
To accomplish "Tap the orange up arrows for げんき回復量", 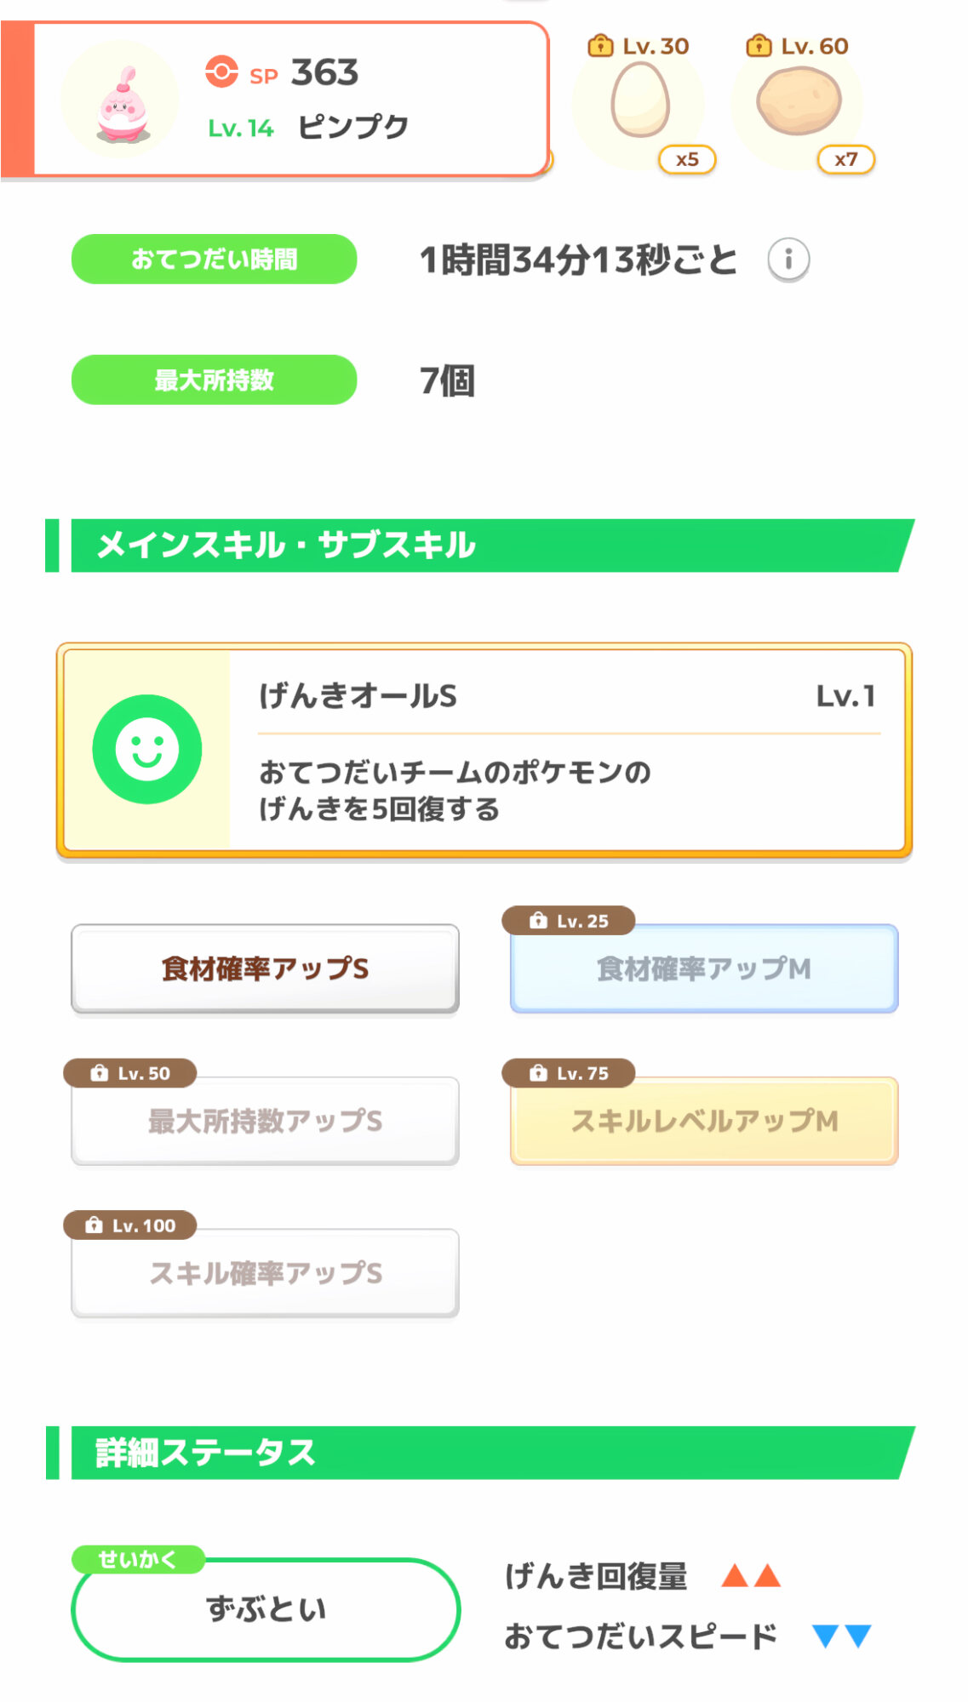I will click(751, 1576).
